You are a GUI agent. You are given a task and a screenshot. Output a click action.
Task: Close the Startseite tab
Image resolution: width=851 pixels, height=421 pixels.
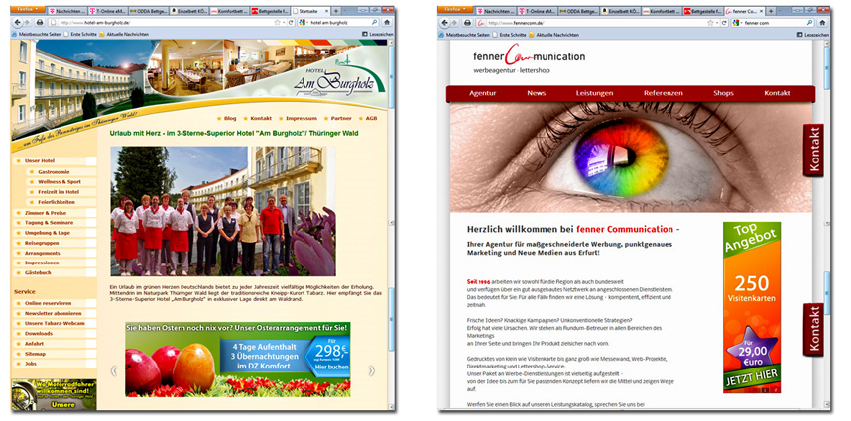pyautogui.click(x=325, y=11)
